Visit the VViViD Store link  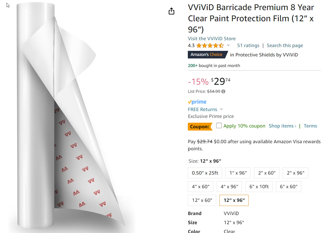point(212,39)
